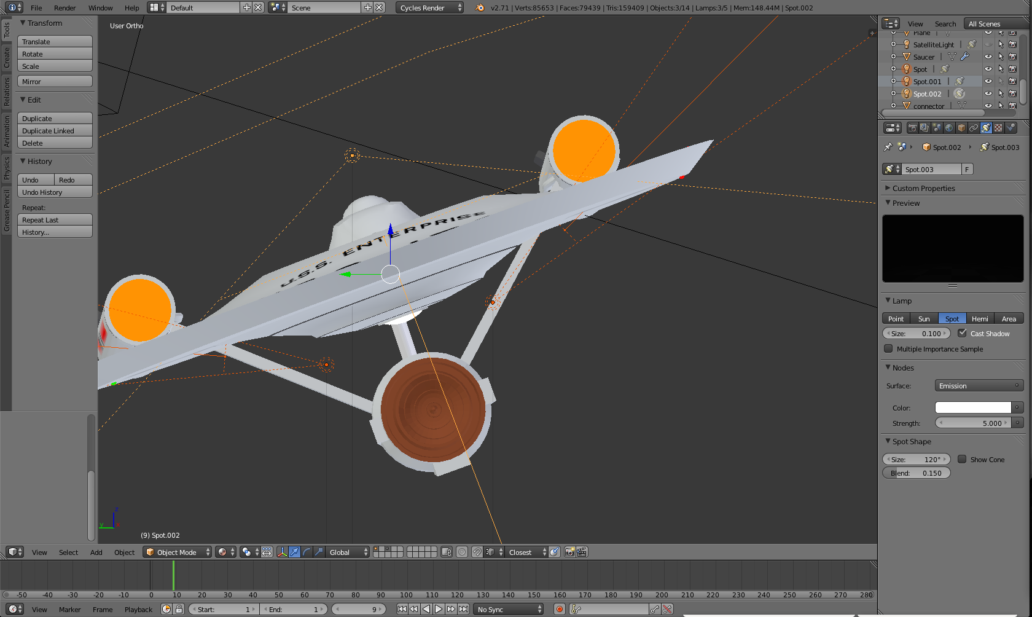Open the Global orientation dropdown

348,552
